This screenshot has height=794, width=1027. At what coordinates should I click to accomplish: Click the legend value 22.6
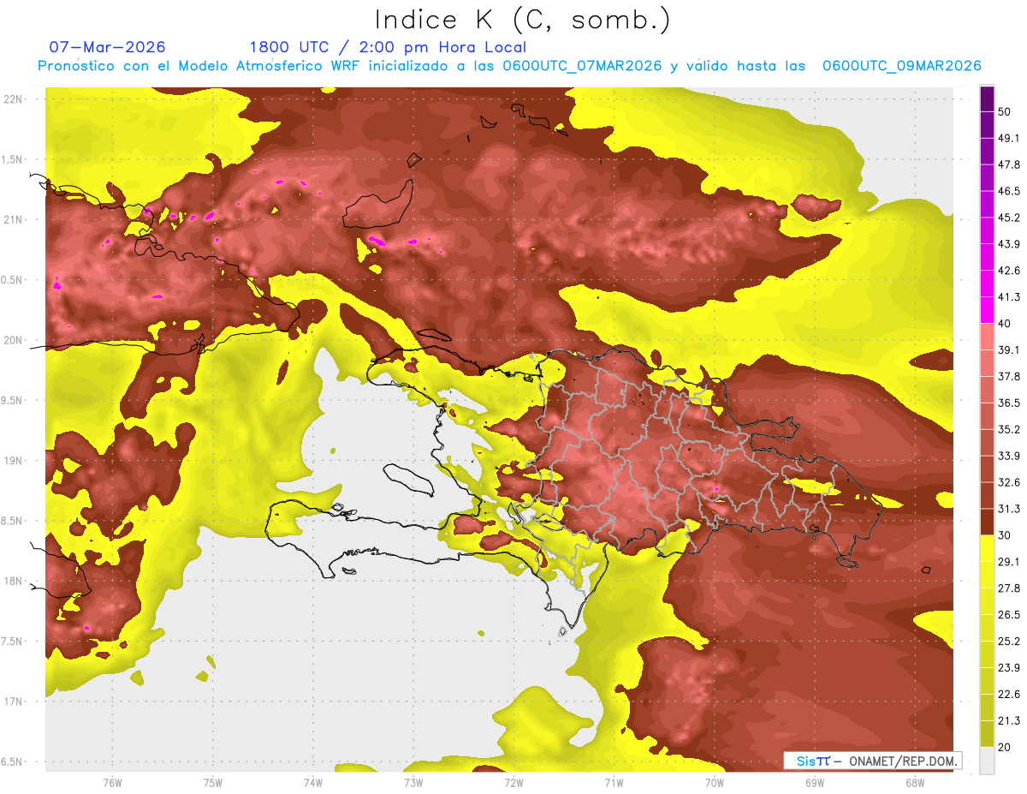tap(1009, 695)
